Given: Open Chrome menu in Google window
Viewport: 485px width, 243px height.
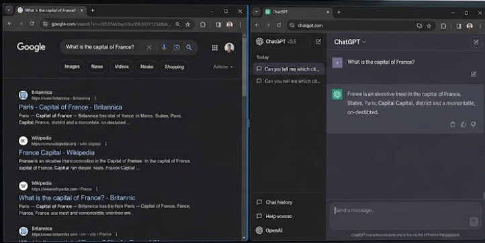Looking at the screenshot, I should tap(240, 24).
